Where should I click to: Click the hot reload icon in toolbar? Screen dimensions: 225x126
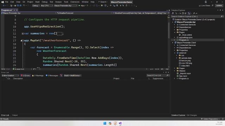click(x=97, y=6)
